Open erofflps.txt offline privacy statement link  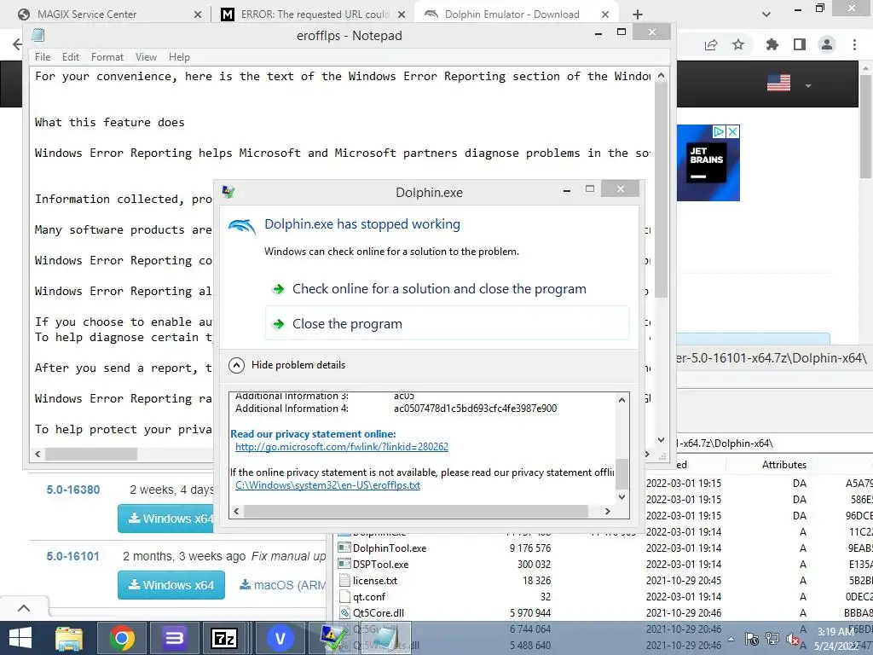coord(327,485)
